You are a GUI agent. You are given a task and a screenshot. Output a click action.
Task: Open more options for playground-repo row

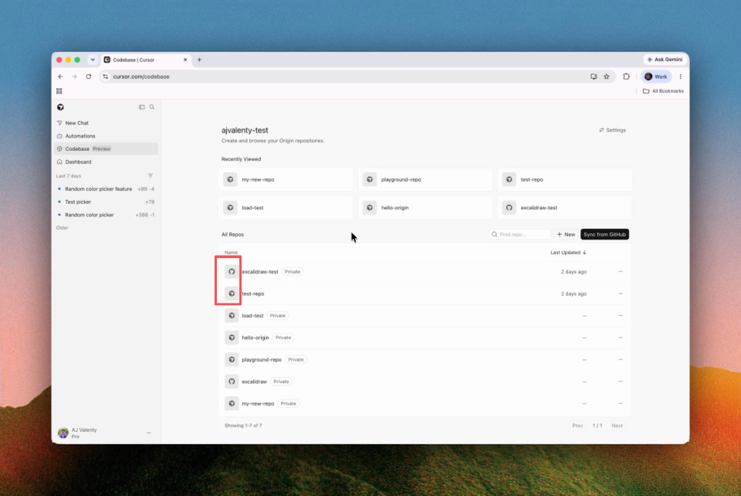tap(621, 360)
